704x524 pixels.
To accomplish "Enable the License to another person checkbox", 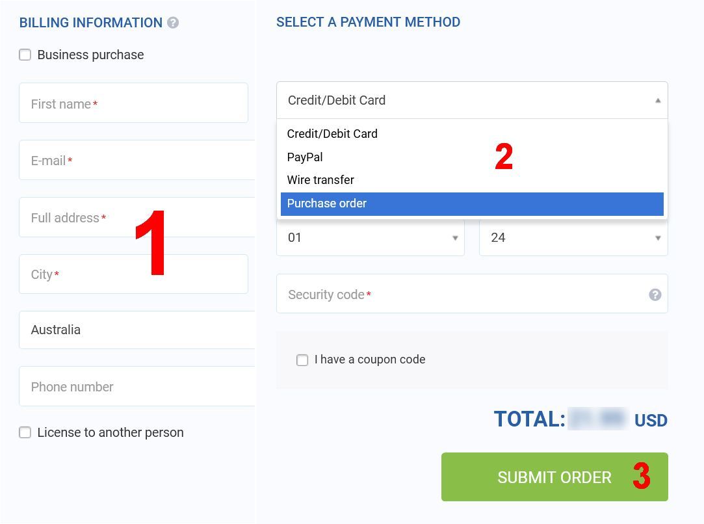I will point(25,432).
